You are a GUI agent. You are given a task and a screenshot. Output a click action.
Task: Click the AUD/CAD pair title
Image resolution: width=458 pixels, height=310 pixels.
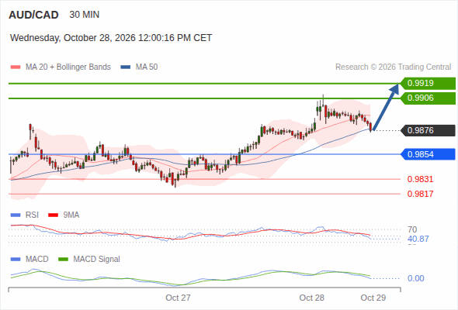(x=33, y=15)
